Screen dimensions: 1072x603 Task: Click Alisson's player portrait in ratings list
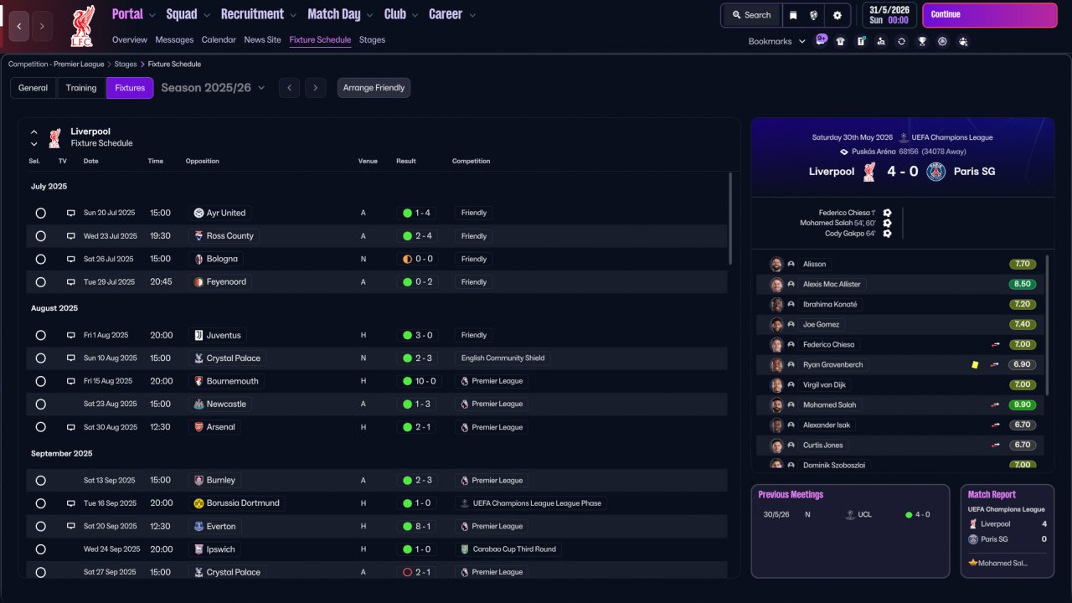(x=776, y=264)
